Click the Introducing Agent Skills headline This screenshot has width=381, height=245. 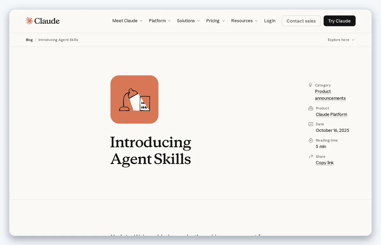150,151
